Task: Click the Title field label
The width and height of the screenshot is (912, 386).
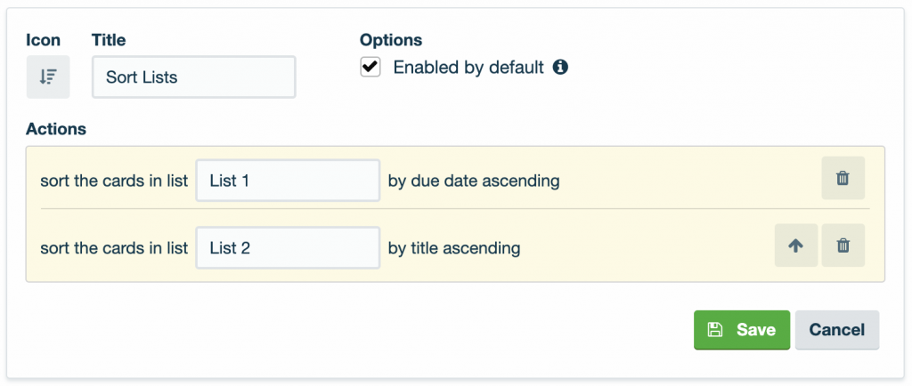Action: pyautogui.click(x=109, y=40)
